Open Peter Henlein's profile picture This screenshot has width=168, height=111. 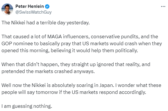[x=7, y=9]
